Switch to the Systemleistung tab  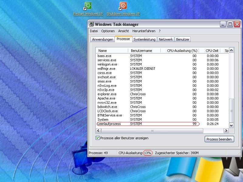click(145, 39)
